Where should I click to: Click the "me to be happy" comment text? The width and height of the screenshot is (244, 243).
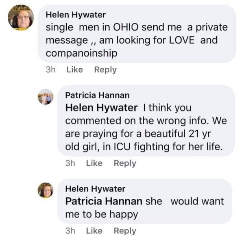tap(101, 214)
